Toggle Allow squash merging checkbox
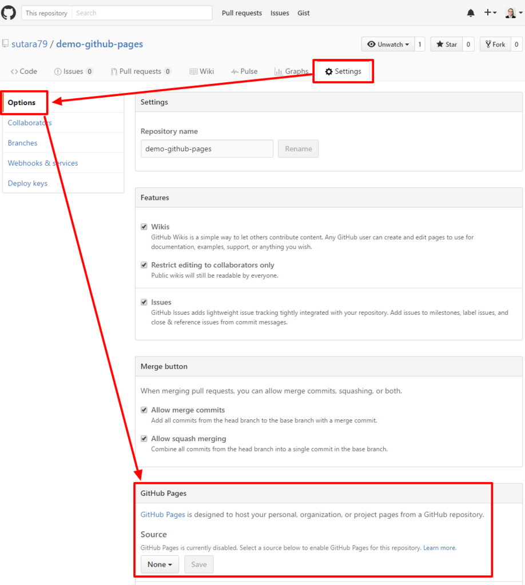 pos(144,439)
